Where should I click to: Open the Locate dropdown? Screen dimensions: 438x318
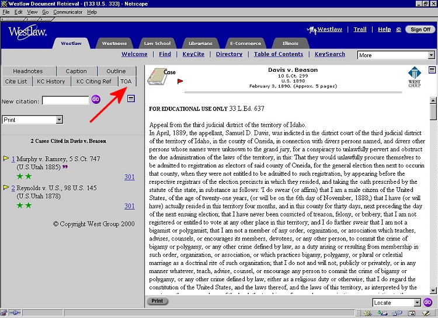click(397, 303)
